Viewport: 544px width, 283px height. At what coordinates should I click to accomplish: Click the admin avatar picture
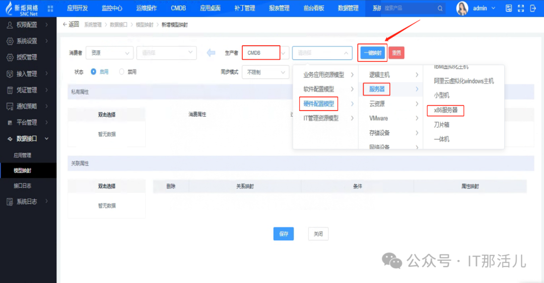(x=462, y=9)
